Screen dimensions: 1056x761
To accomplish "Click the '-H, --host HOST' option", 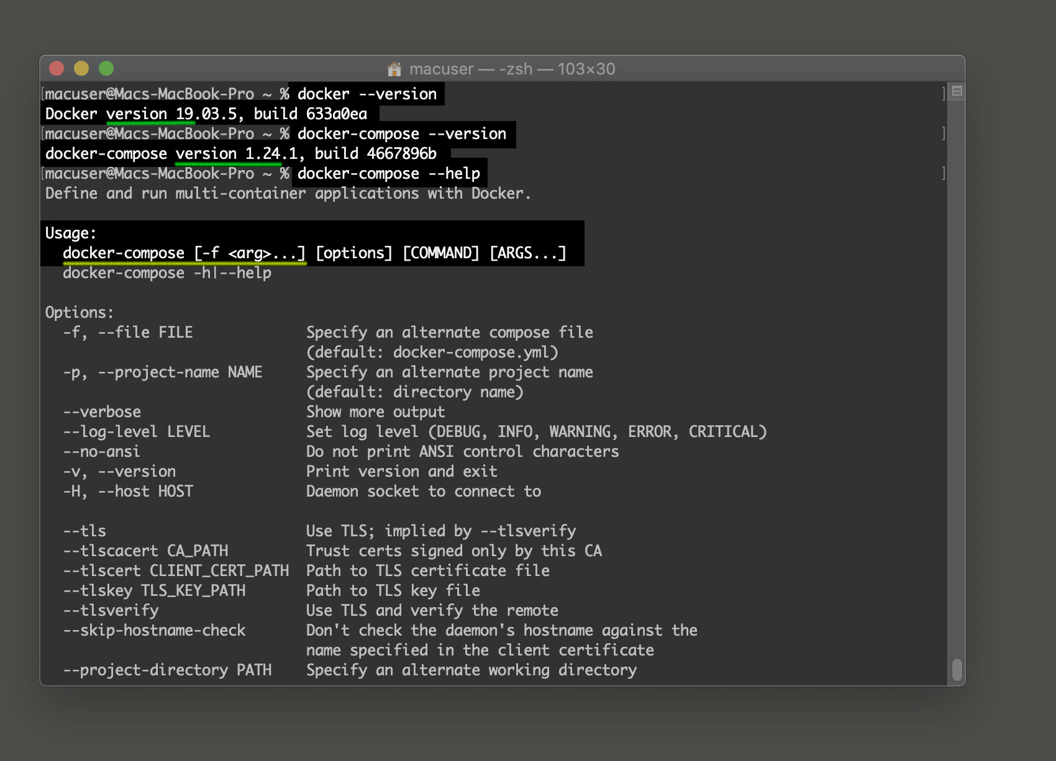I will pyautogui.click(x=128, y=492).
